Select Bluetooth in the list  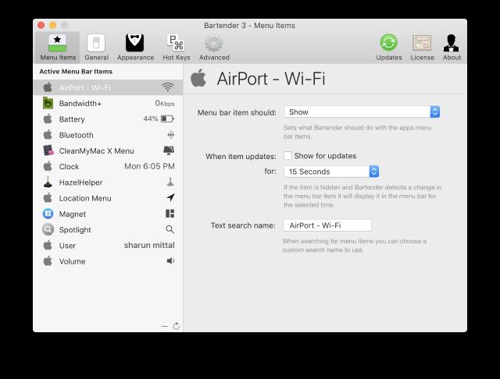pyautogui.click(x=108, y=135)
